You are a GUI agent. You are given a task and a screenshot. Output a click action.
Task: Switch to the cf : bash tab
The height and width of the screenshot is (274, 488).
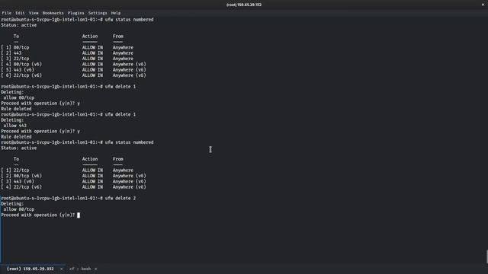[80, 269]
